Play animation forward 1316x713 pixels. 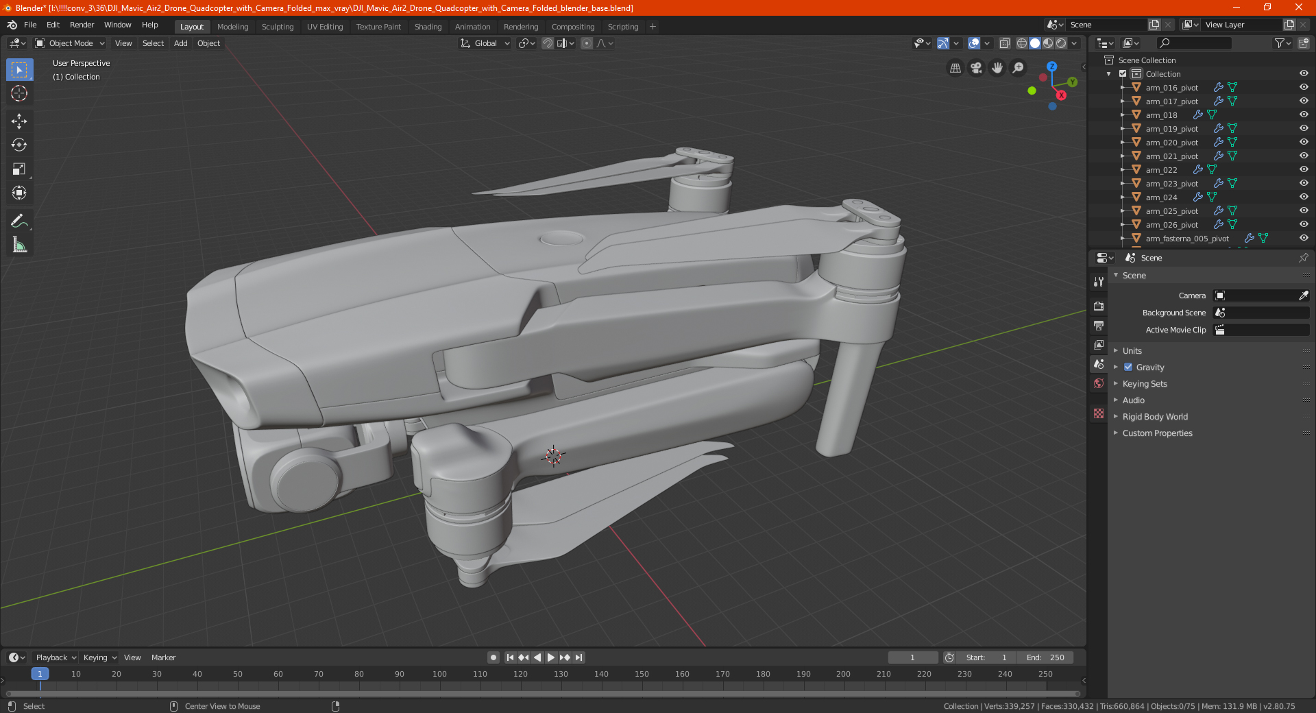[x=551, y=657]
